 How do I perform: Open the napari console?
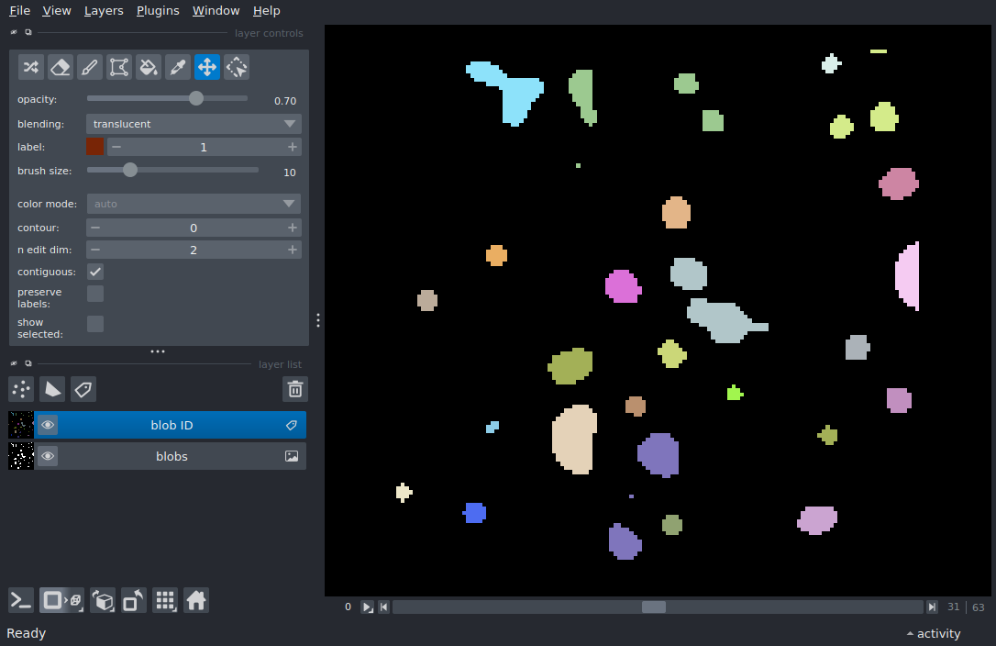(x=21, y=600)
